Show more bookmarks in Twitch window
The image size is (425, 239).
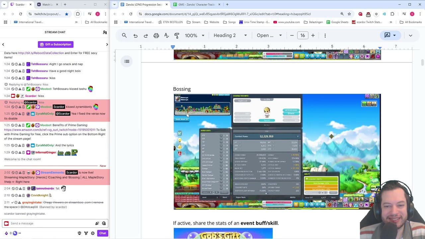[x=76, y=22]
